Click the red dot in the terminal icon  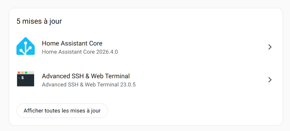(19, 73)
